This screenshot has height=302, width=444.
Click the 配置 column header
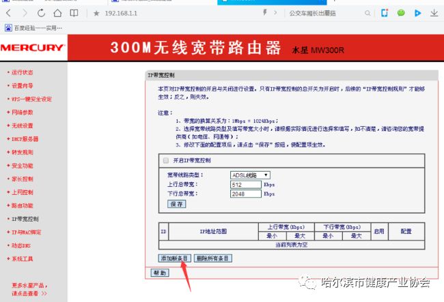click(x=406, y=231)
